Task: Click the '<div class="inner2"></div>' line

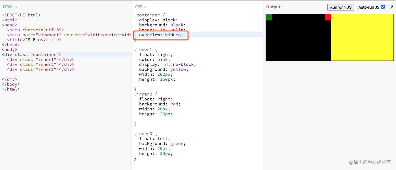Action: [x=41, y=64]
